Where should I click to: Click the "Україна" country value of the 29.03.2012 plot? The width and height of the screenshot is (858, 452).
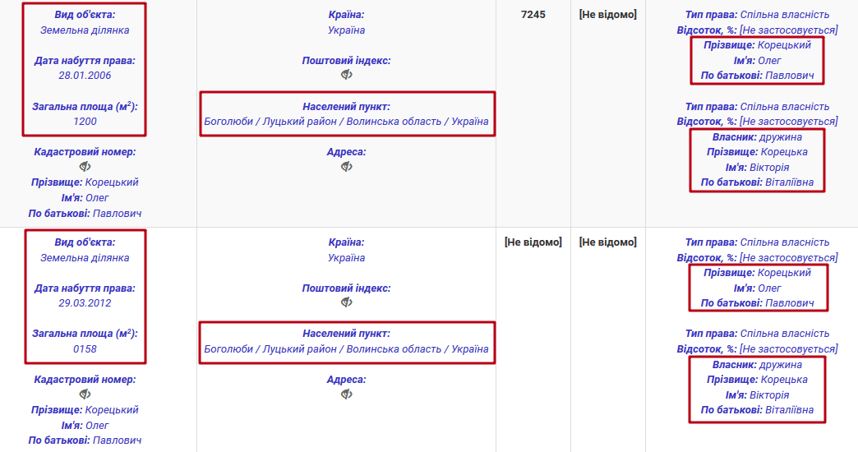coord(346,258)
